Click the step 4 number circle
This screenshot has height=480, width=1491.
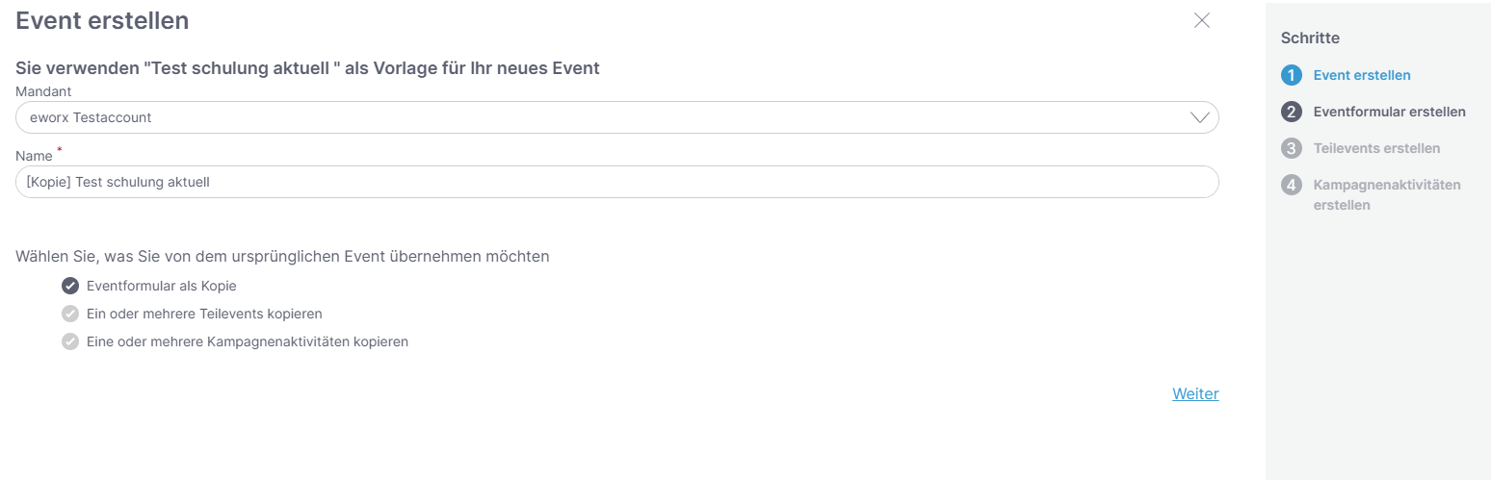pos(1292,185)
